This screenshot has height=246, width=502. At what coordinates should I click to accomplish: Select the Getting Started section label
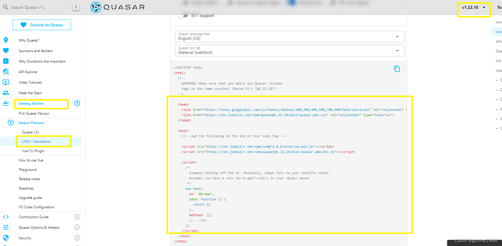(31, 104)
